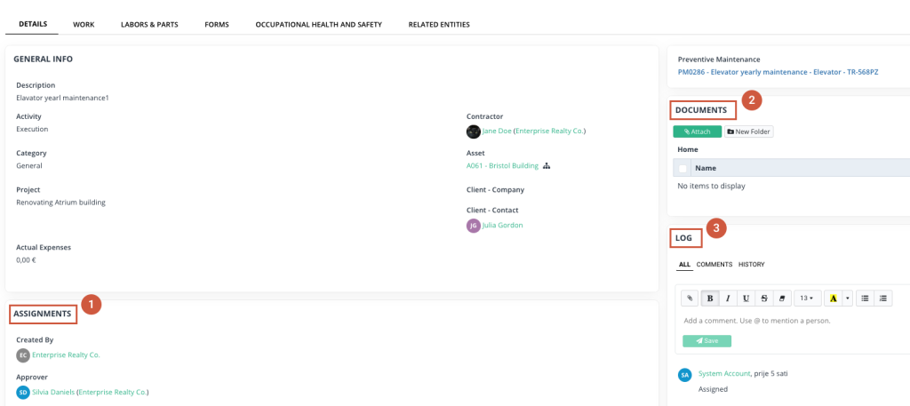Open the font size 13 dropdown
Screen dimensions: 910x406
[807, 299]
